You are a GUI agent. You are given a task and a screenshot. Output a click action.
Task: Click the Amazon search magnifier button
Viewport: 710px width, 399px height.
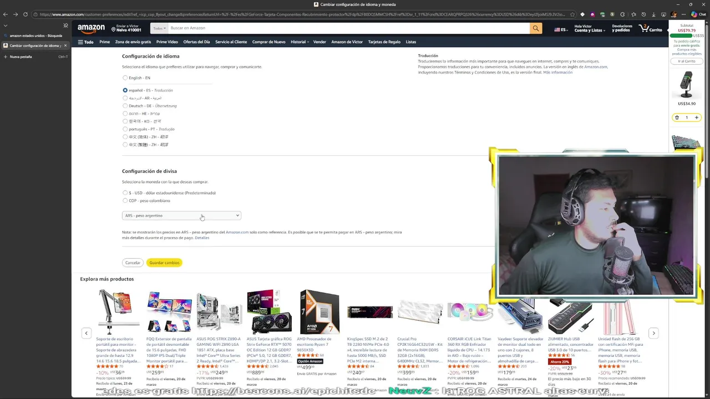coord(536,28)
